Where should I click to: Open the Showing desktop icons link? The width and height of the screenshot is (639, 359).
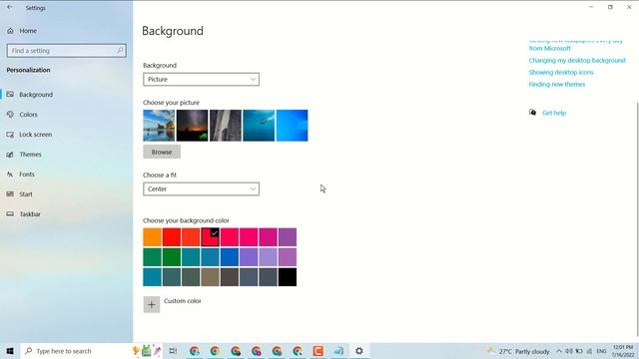[x=561, y=72]
